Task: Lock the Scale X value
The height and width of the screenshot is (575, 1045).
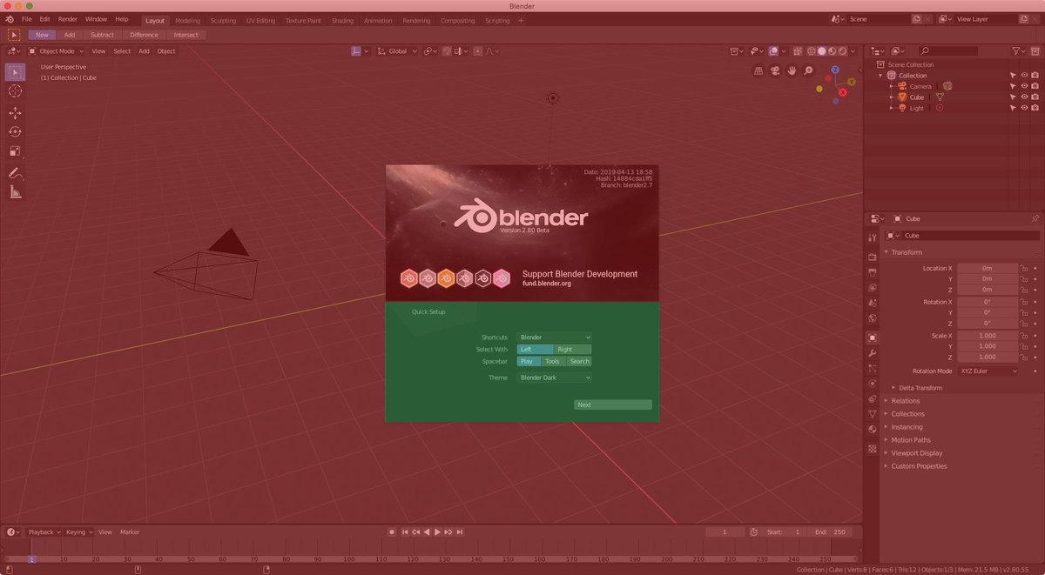Action: (1025, 335)
